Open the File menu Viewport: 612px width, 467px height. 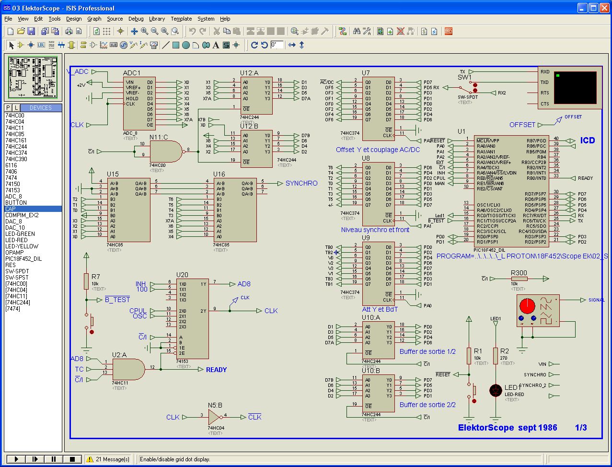[x=8, y=19]
